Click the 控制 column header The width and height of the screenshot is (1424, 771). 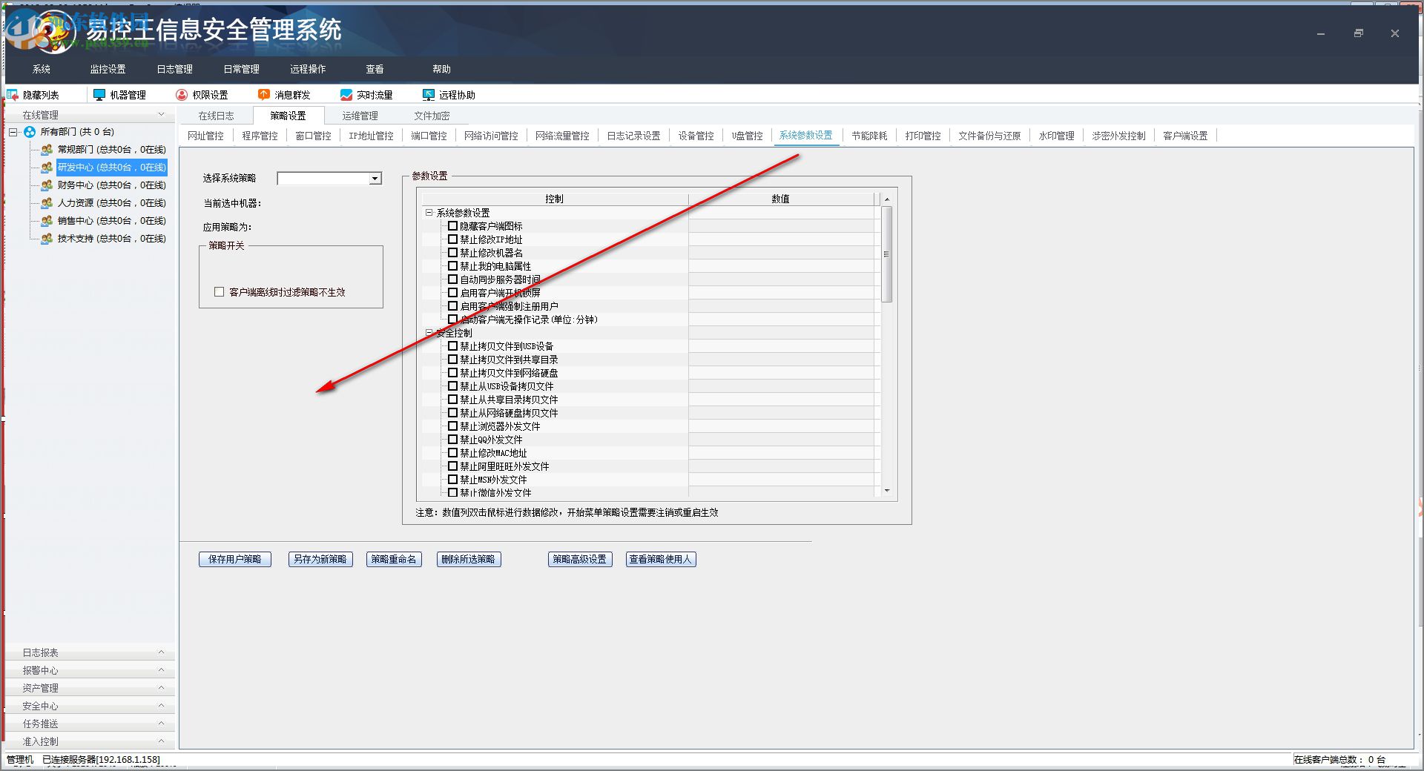(555, 199)
